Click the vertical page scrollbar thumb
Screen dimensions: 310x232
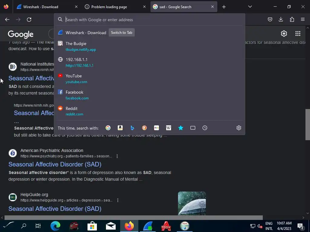(308, 124)
